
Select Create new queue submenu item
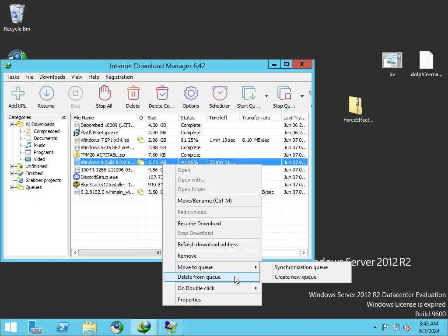[306, 277]
